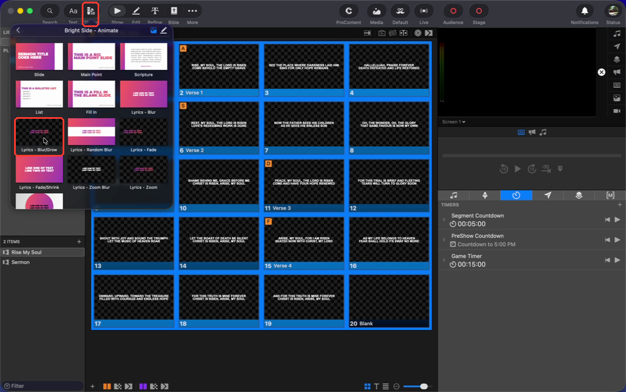Expand the Game Timer row
Viewport: 626px width, 392px height.
point(444,260)
